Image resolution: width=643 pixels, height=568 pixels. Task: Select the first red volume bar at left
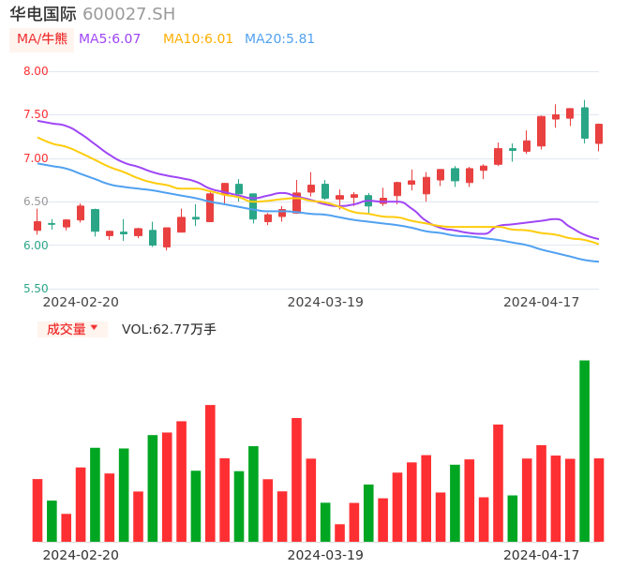pyautogui.click(x=37, y=510)
